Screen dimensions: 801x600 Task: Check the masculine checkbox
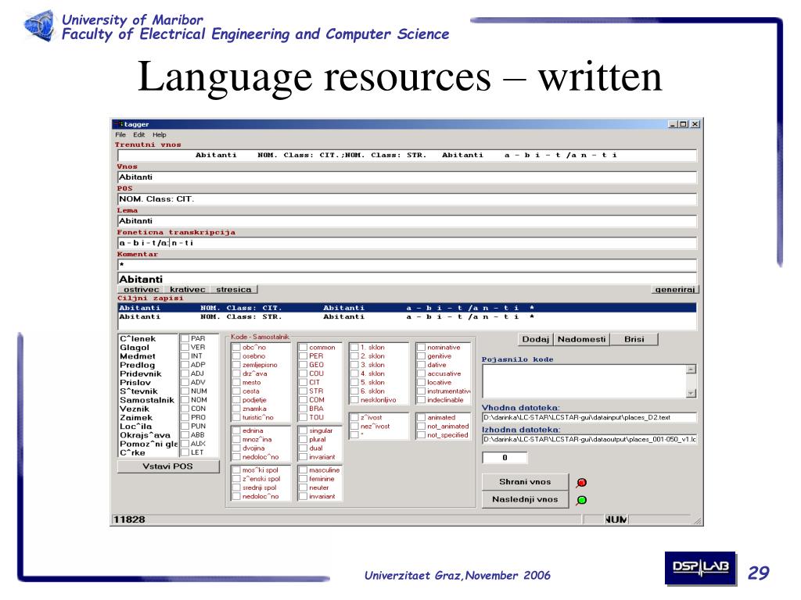pyautogui.click(x=303, y=470)
